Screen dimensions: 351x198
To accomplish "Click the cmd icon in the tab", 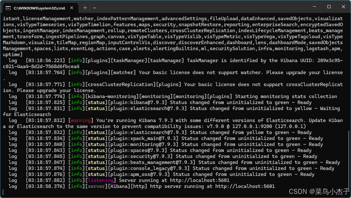I will 8,8.
